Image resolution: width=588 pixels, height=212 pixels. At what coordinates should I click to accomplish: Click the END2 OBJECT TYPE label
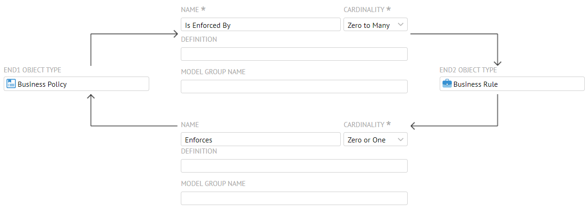tap(468, 70)
